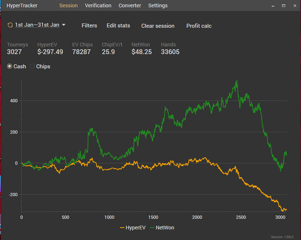The width and height of the screenshot is (301, 240).
Task: Open the Filters panel
Action: pos(89,26)
